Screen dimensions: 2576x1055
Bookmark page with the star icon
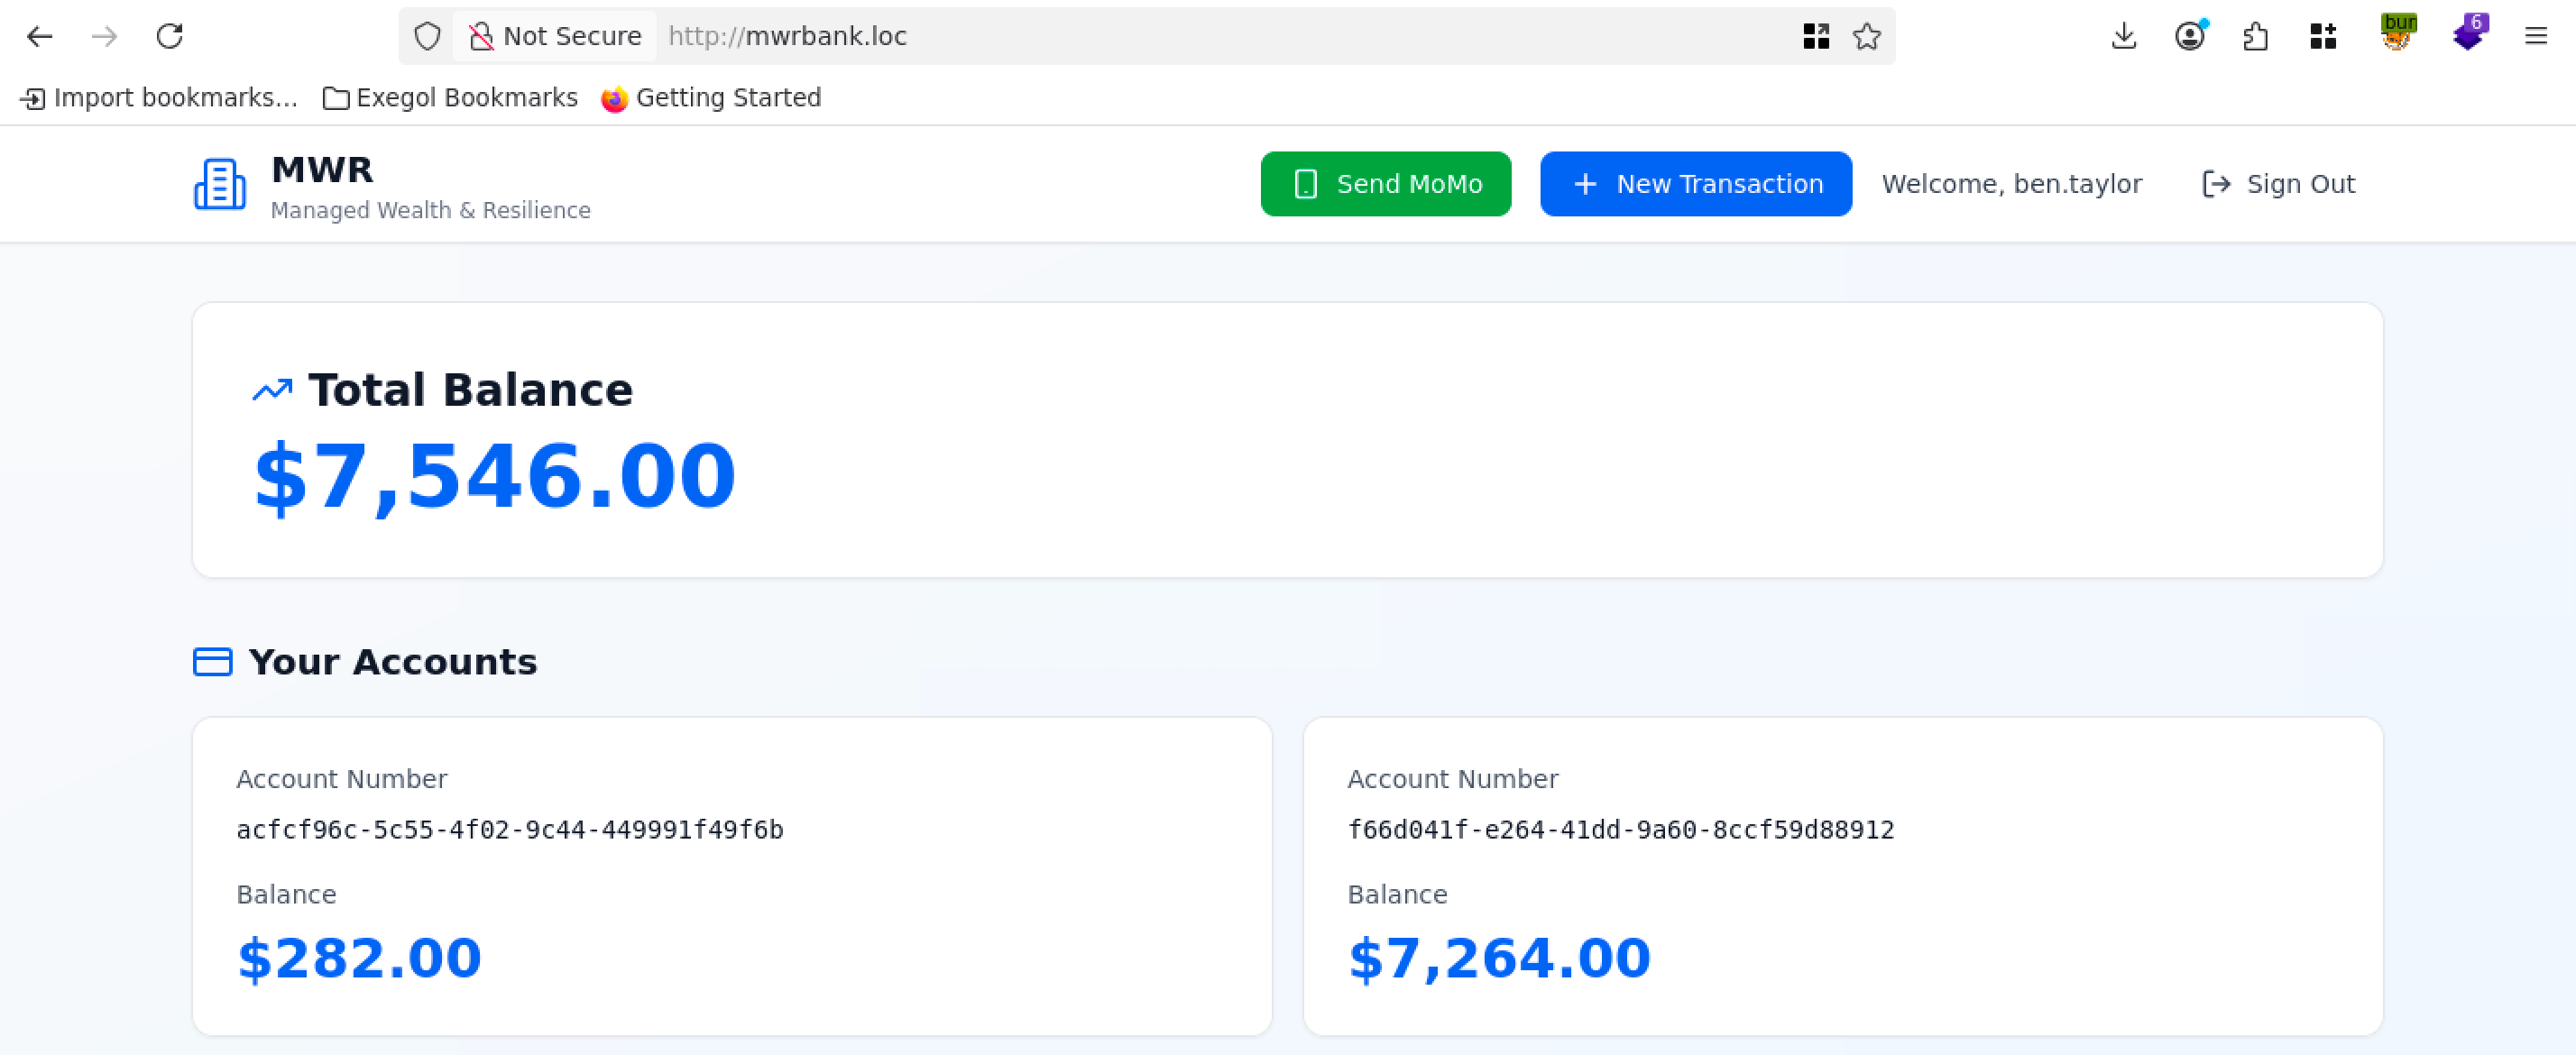1866,37
